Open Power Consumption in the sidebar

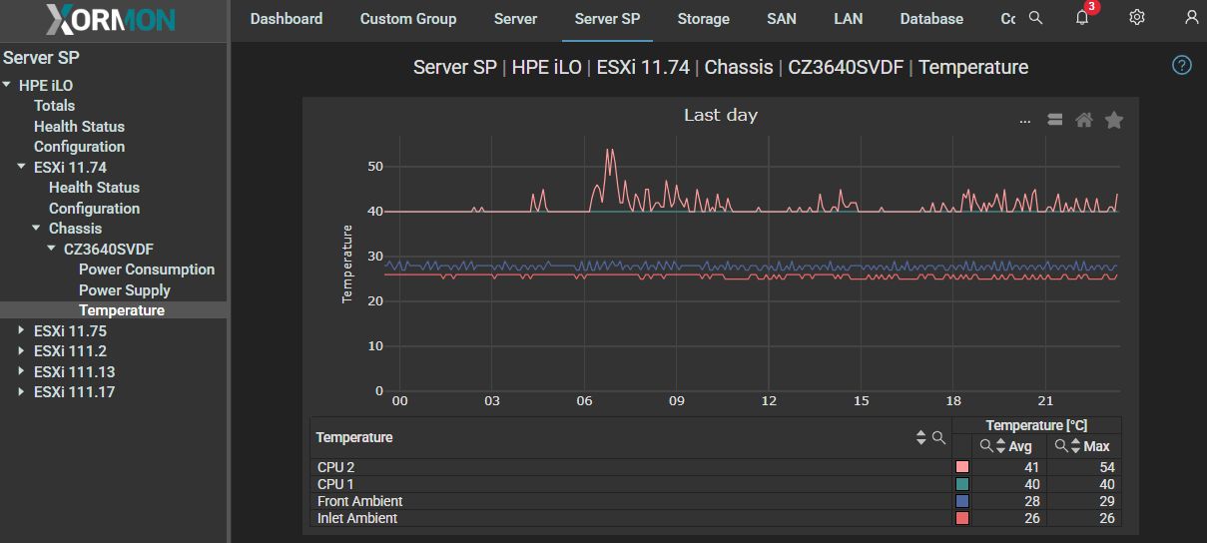tap(147, 270)
